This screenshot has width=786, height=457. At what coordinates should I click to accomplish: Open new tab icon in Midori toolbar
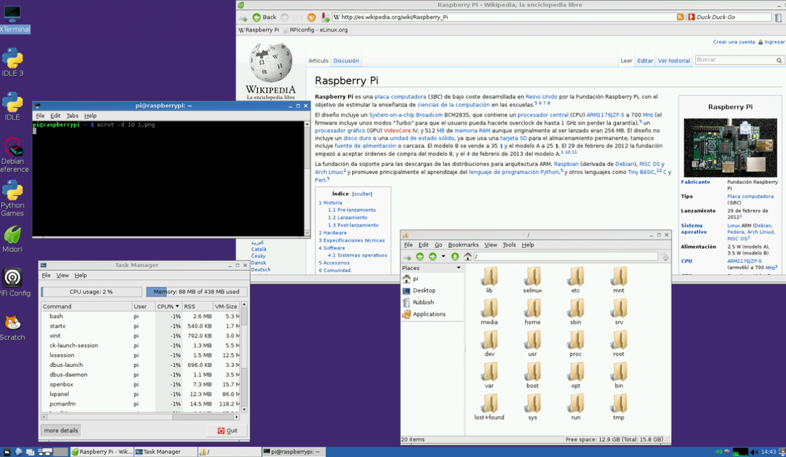click(x=243, y=17)
